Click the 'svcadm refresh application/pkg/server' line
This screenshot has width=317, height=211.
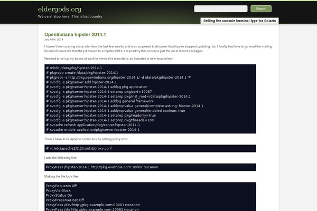pyautogui.click(x=93, y=125)
